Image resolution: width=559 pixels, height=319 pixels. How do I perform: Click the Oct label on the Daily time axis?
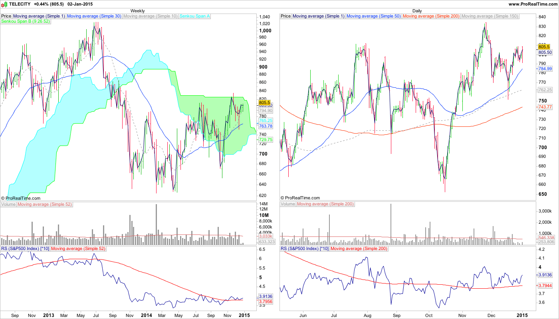click(x=429, y=315)
